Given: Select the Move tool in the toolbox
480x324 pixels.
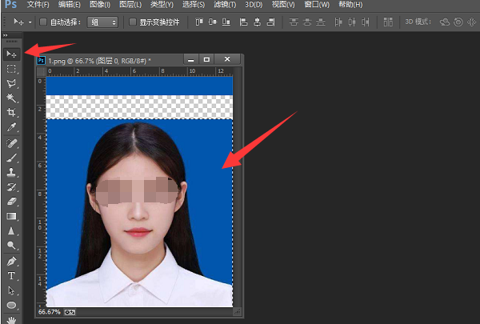Looking at the screenshot, I should [x=12, y=54].
